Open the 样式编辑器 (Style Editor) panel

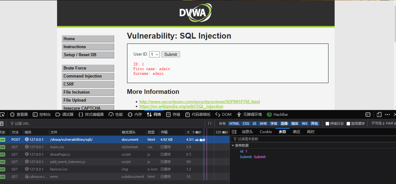(x=91, y=115)
